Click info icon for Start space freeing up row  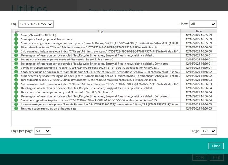16,39
